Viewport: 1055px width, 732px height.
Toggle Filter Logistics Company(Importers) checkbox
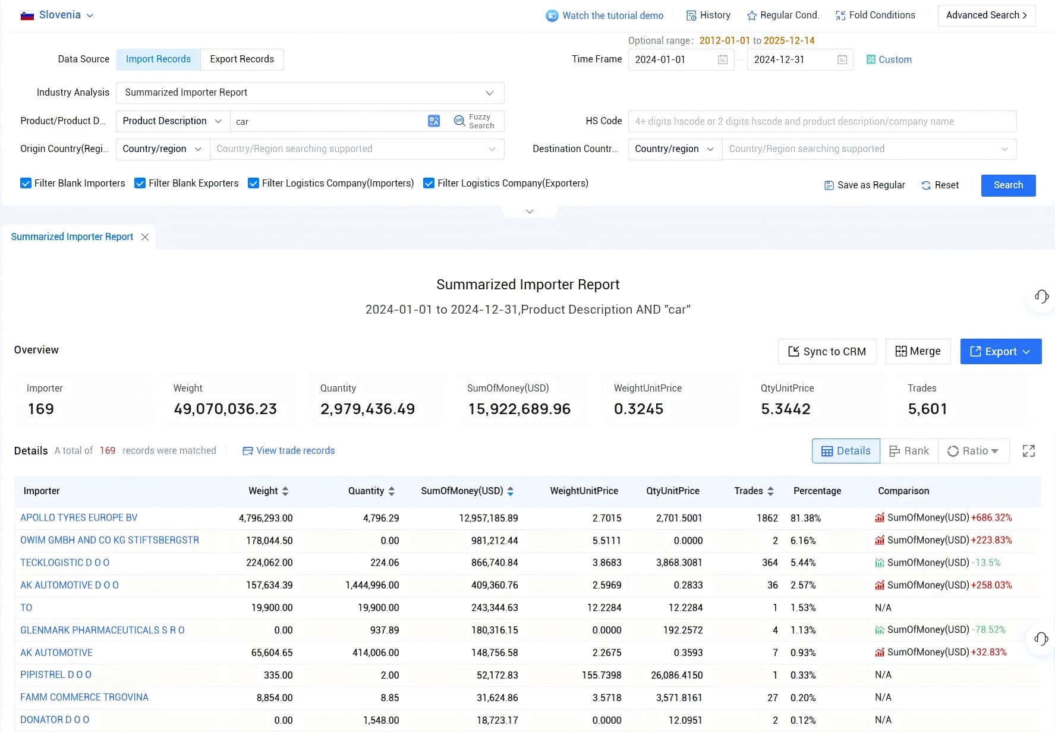tap(253, 184)
